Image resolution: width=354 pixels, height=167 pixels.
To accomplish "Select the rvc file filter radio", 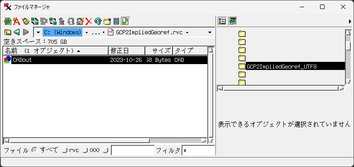I will (x=65, y=150).
